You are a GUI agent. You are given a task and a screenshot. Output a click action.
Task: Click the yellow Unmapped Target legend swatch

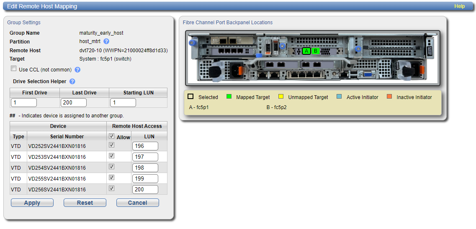(281, 97)
